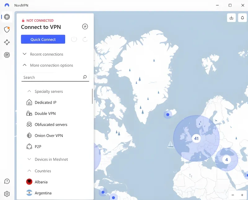Click the reconnect refresh icon
The image size is (248, 200).
(x=85, y=39)
